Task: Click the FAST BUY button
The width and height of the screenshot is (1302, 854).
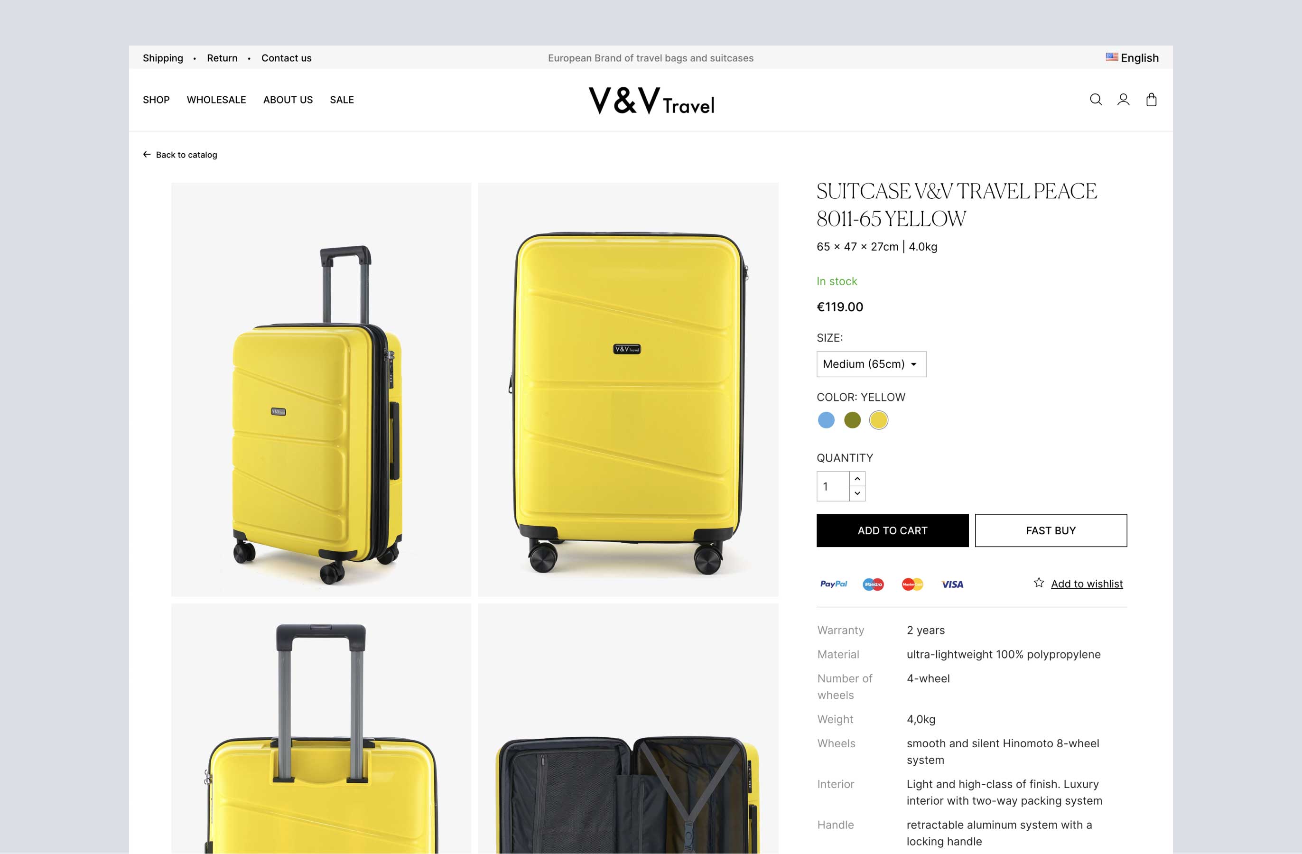Action: click(1051, 530)
